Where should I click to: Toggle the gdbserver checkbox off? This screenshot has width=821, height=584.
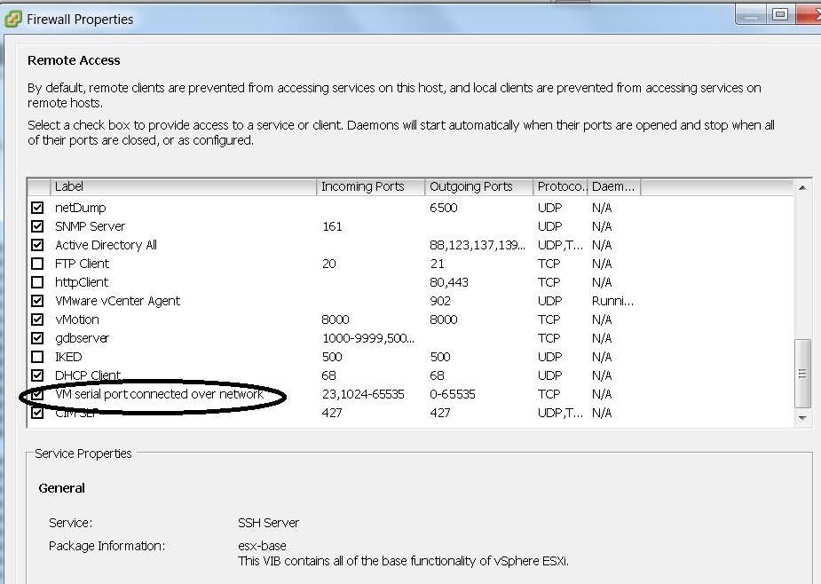coord(37,337)
